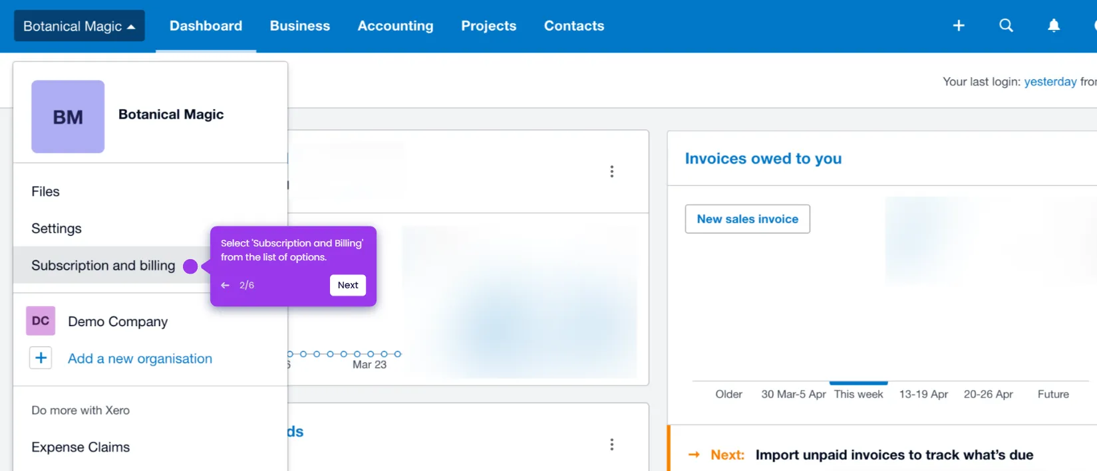Click the back arrow in the tooltip
This screenshot has height=471, width=1097.
[x=226, y=285]
